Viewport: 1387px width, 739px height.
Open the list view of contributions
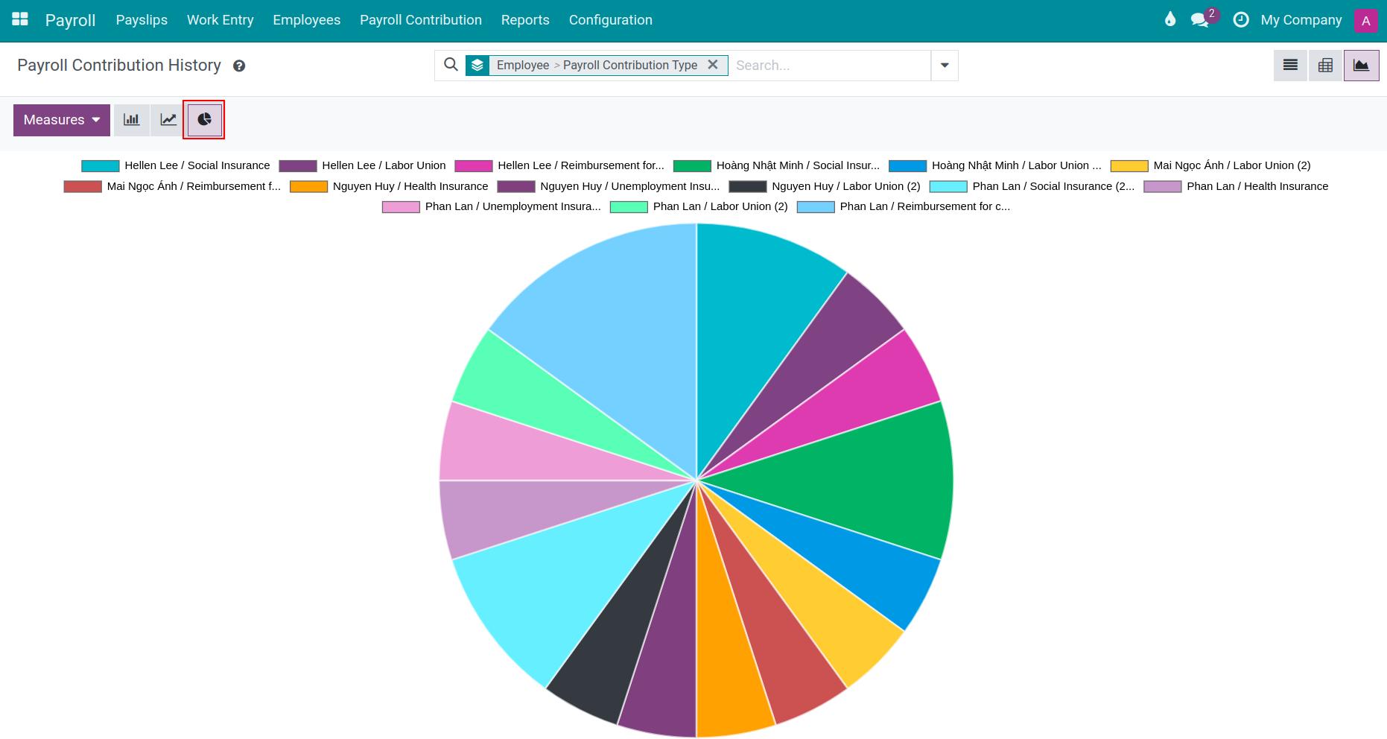(x=1289, y=65)
